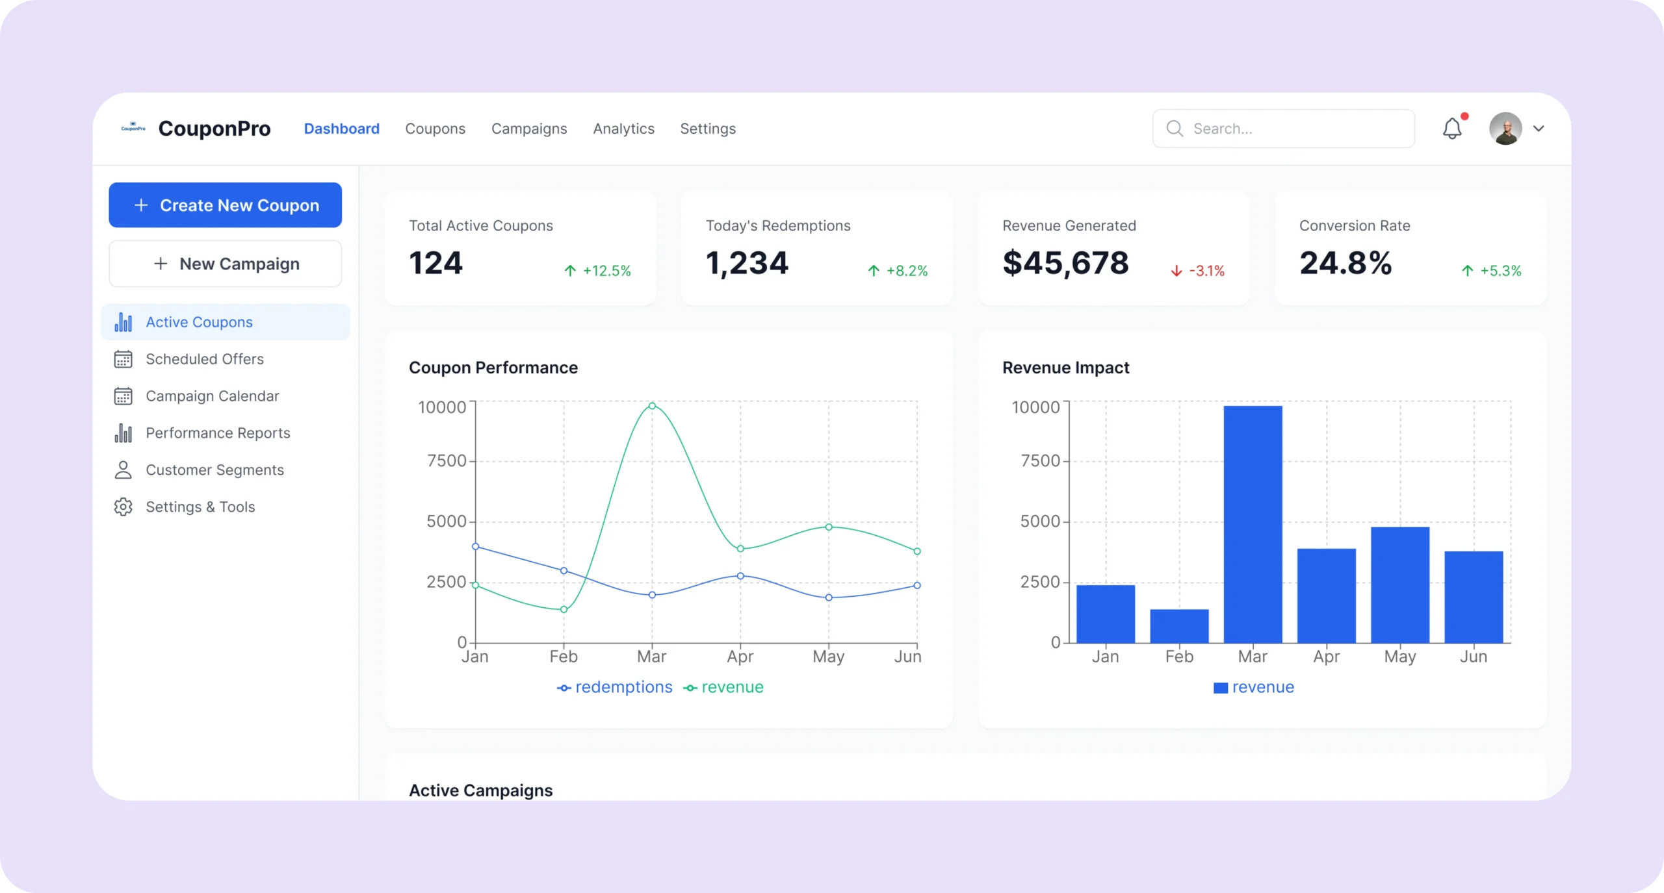Viewport: 1664px width, 893px height.
Task: Click the Settings & Tools gear icon
Action: coord(123,507)
